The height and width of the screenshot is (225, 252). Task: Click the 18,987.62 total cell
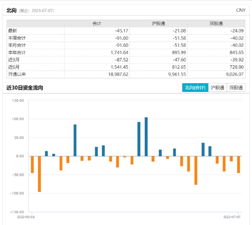(x=118, y=74)
